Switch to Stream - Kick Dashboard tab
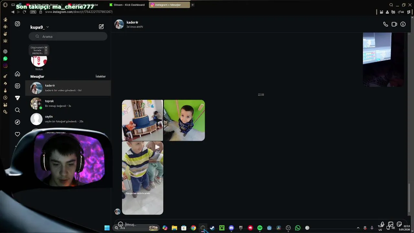The image size is (414, 233). (x=127, y=5)
